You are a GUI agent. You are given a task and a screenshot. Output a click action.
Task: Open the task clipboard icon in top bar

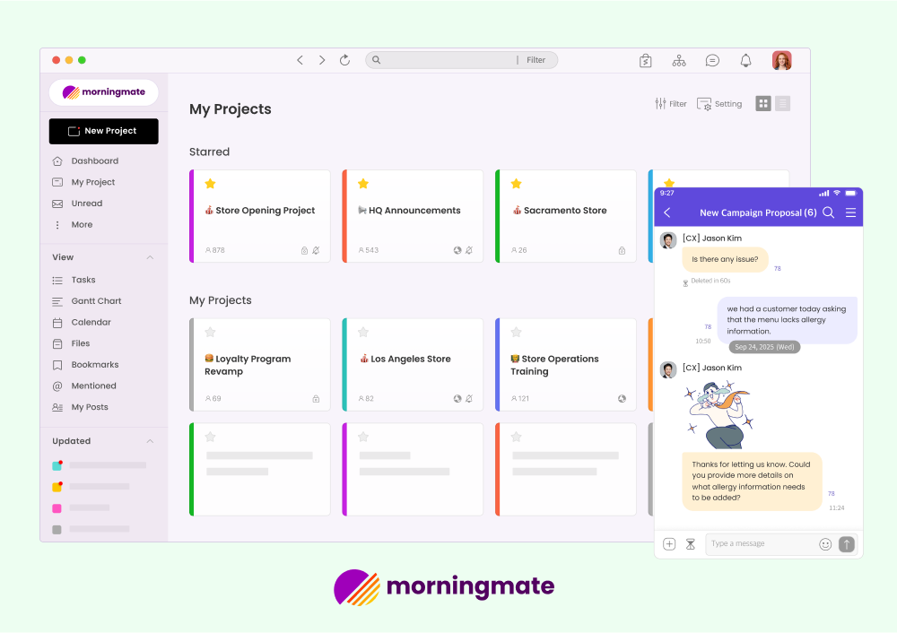(x=646, y=60)
